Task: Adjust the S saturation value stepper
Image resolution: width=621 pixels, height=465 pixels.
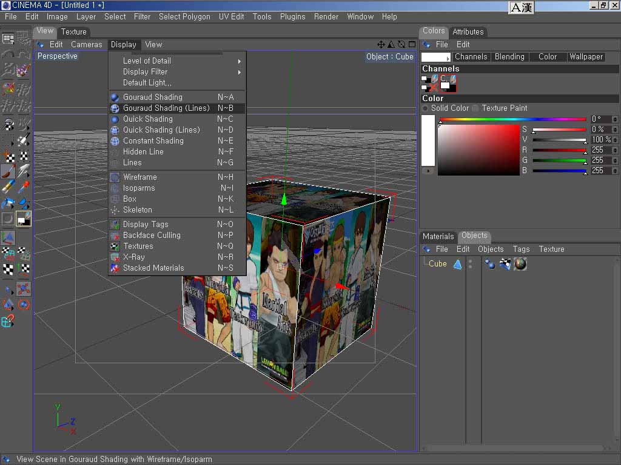Action: (615, 130)
